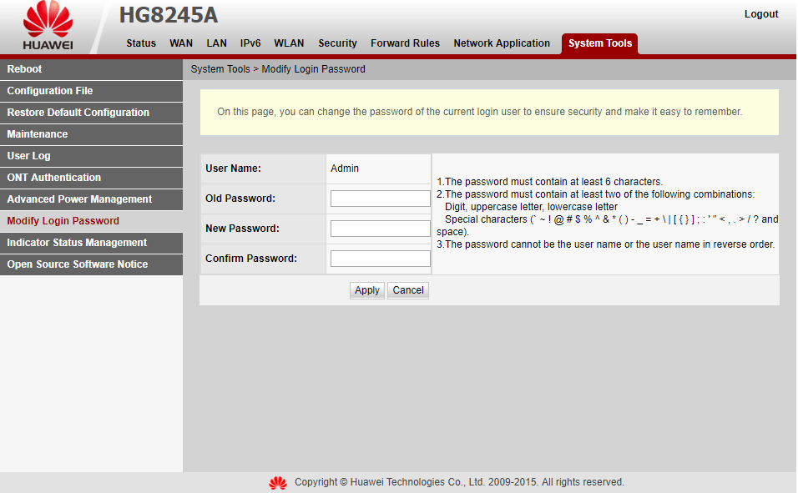The image size is (798, 493).
Task: Open Reboot in the sidebar
Action: (92, 69)
